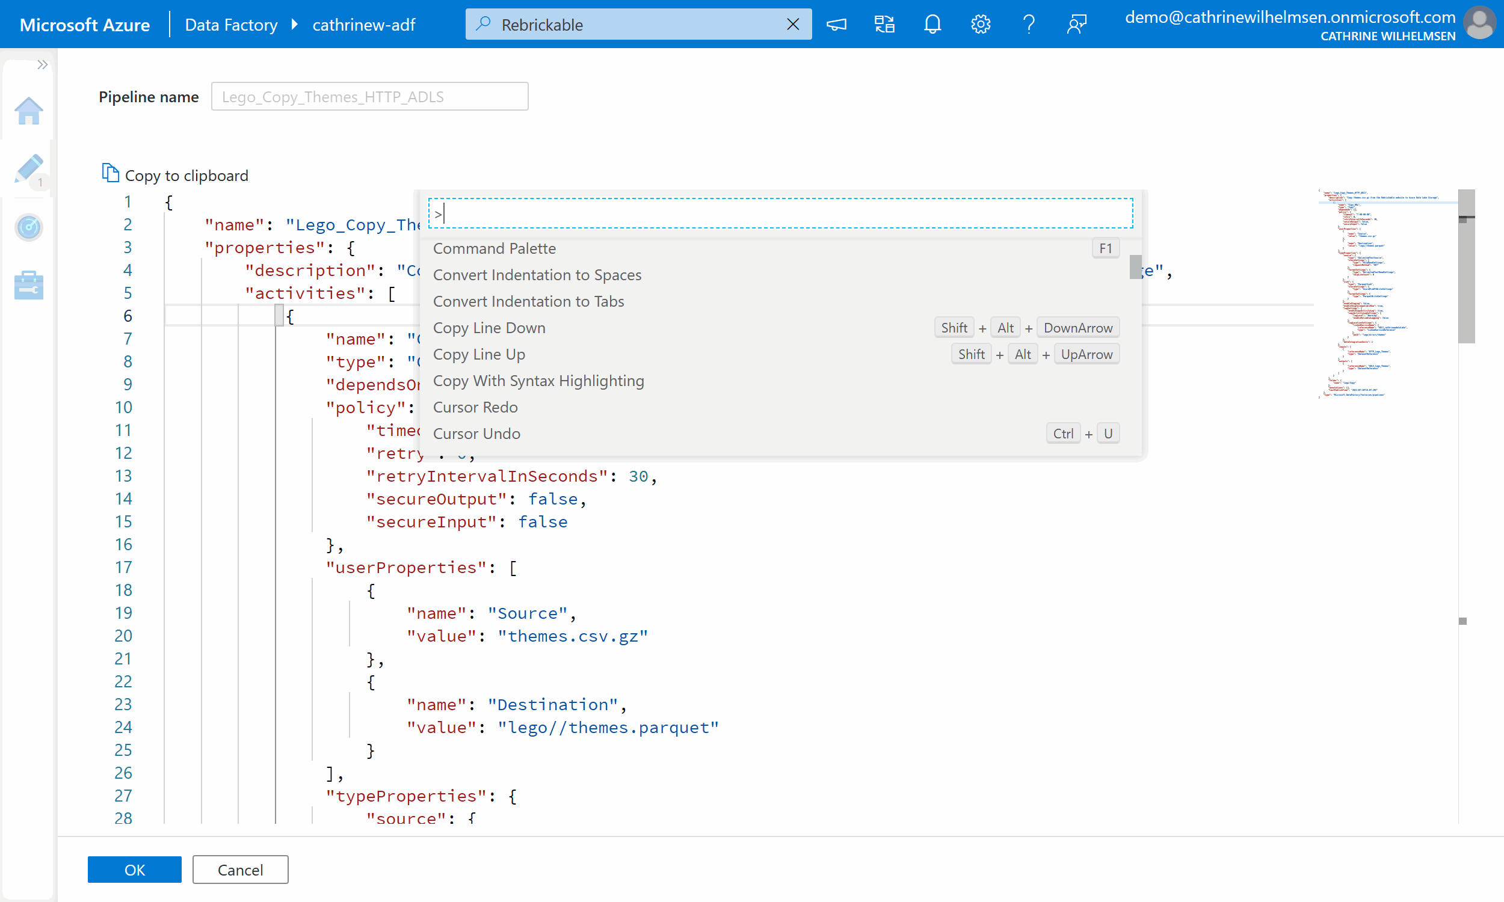Open the updates megaphone icon
Screen dimensions: 1504x902
pos(836,24)
